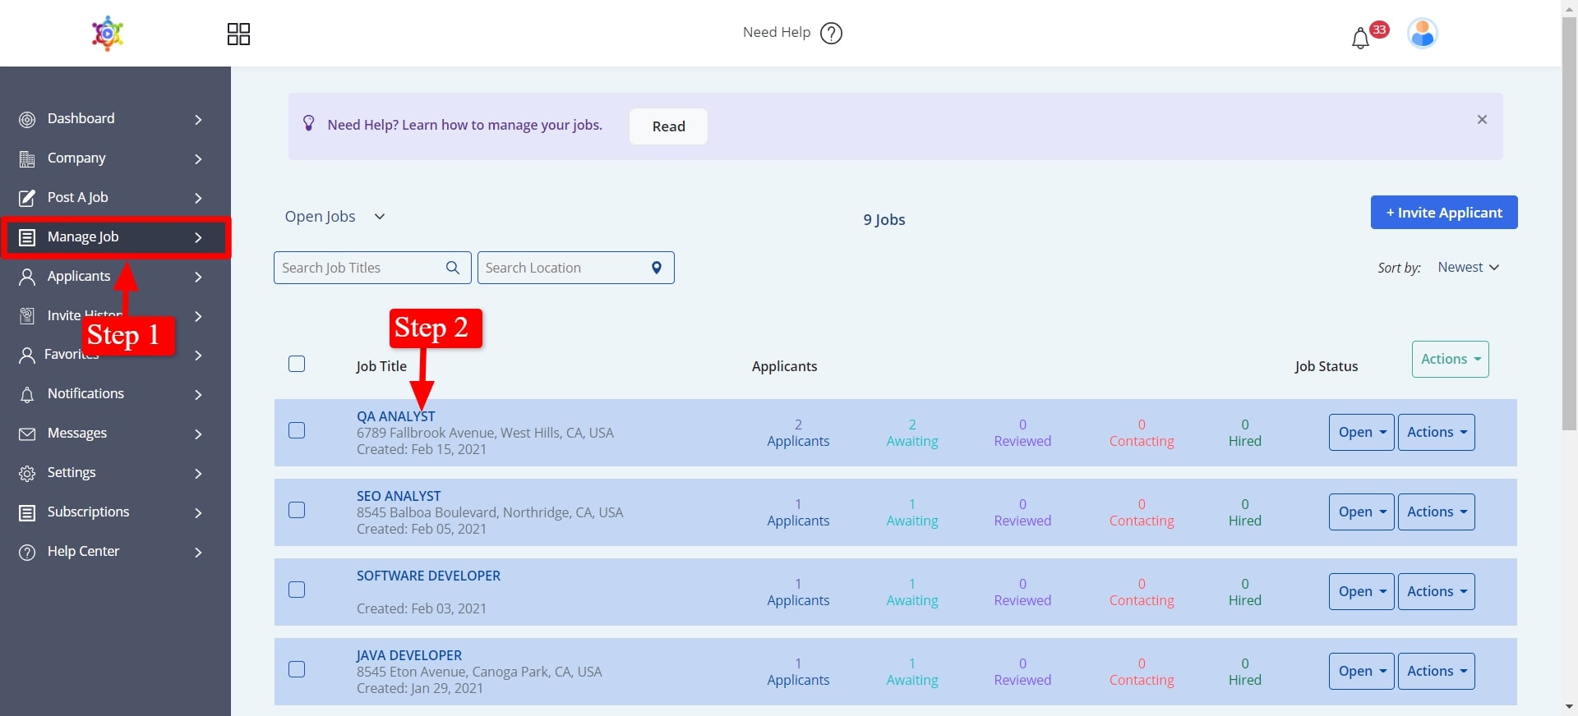Click the vertical page scrollbar thumb
Screen dimensions: 1578x716
[x=1569, y=222]
